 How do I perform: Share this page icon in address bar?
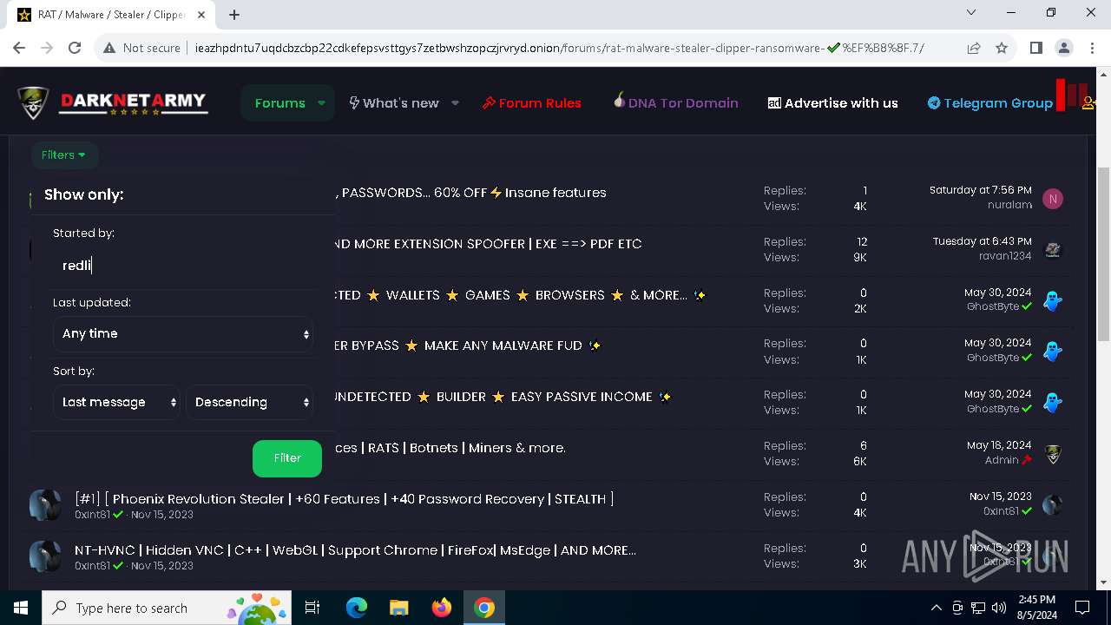coord(974,48)
